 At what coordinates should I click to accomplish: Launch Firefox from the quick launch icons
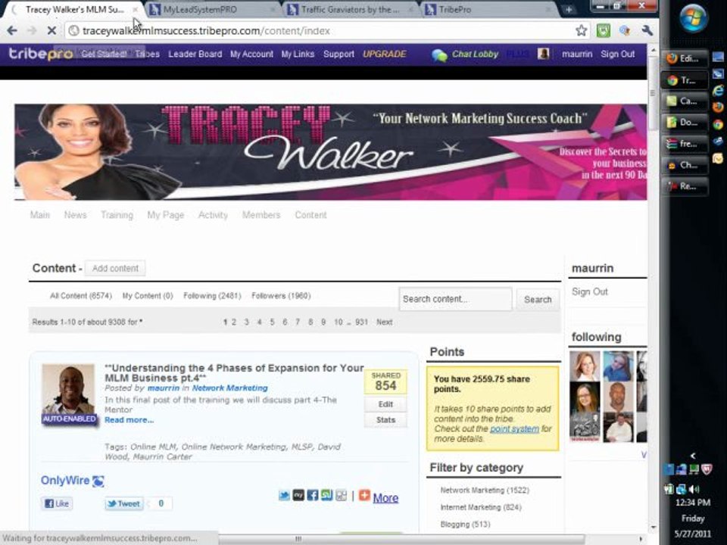click(718, 107)
